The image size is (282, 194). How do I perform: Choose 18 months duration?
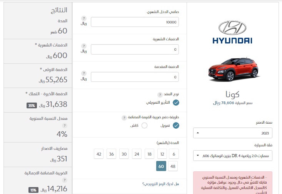149,154
